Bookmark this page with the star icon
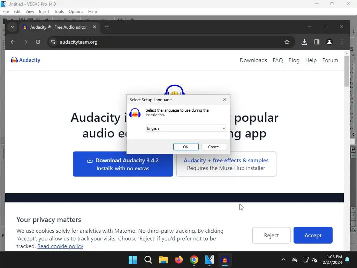This screenshot has height=268, width=357. pyautogui.click(x=287, y=42)
